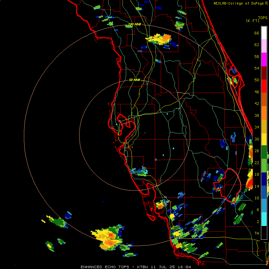
Task: Click the small cell inside 50 NMI ring
Action: (139, 171)
